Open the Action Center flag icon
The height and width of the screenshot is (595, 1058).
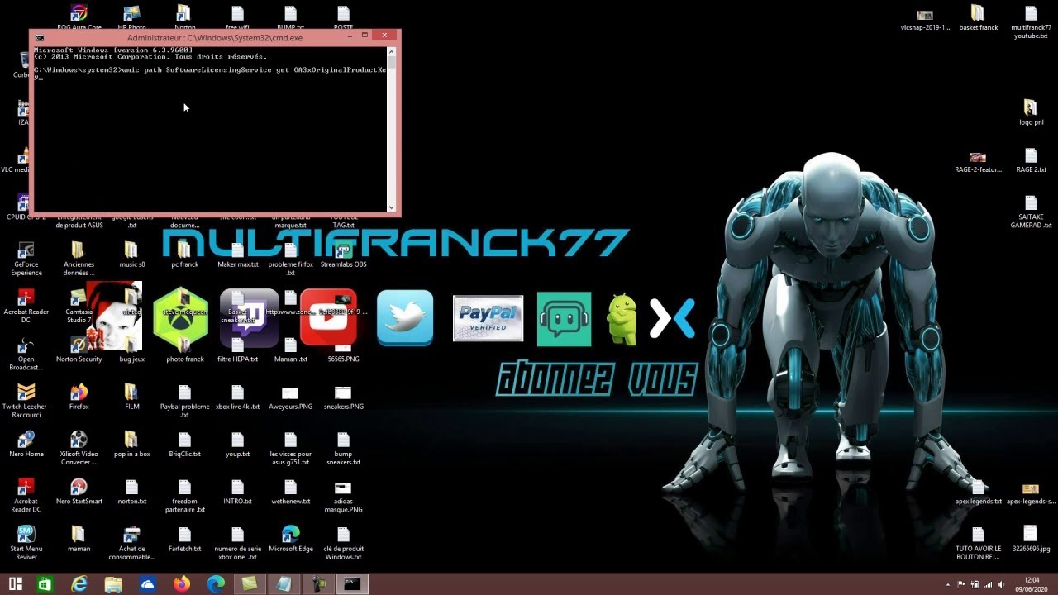coord(961,585)
